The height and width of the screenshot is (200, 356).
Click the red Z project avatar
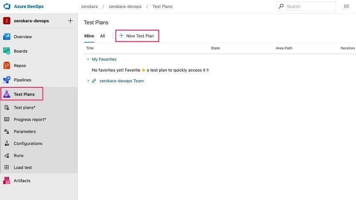point(7,20)
